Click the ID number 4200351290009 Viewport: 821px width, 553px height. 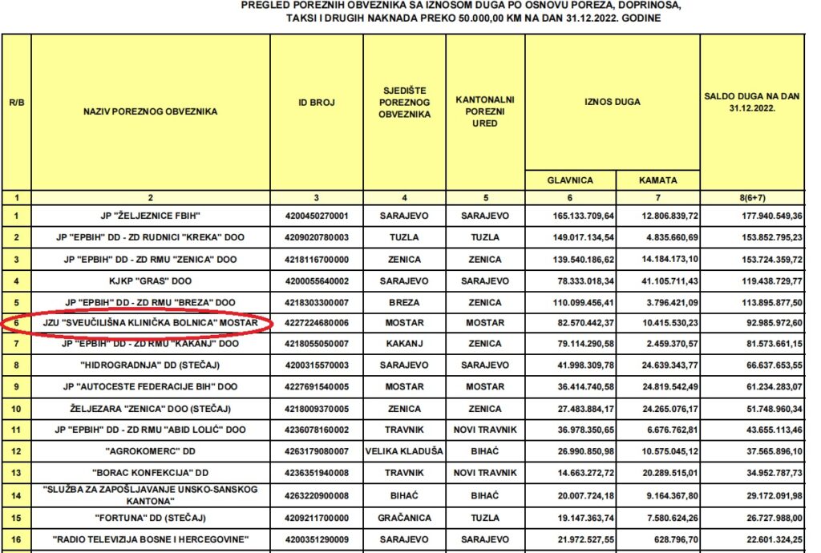click(x=316, y=539)
